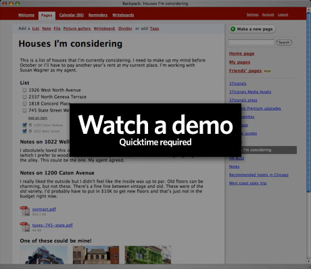Open Recommended hotels in Chicago page

pyautogui.click(x=259, y=175)
